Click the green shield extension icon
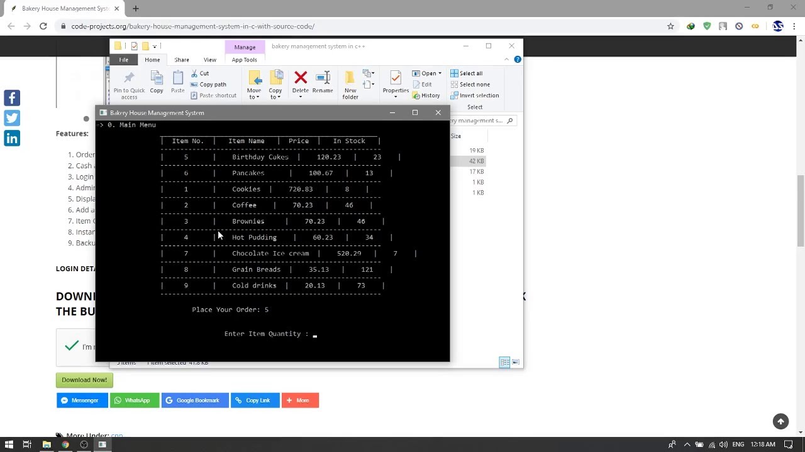805x452 pixels. pyautogui.click(x=707, y=26)
